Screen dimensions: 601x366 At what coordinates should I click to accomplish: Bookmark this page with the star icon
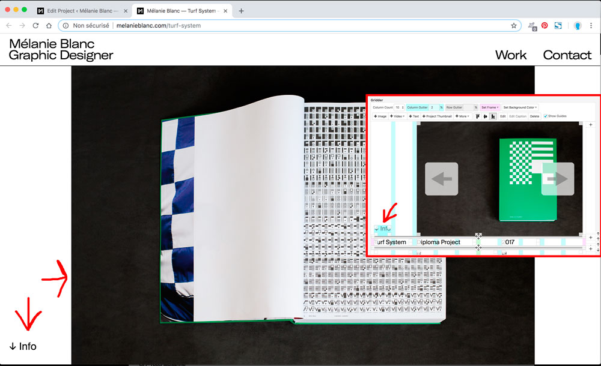click(514, 26)
